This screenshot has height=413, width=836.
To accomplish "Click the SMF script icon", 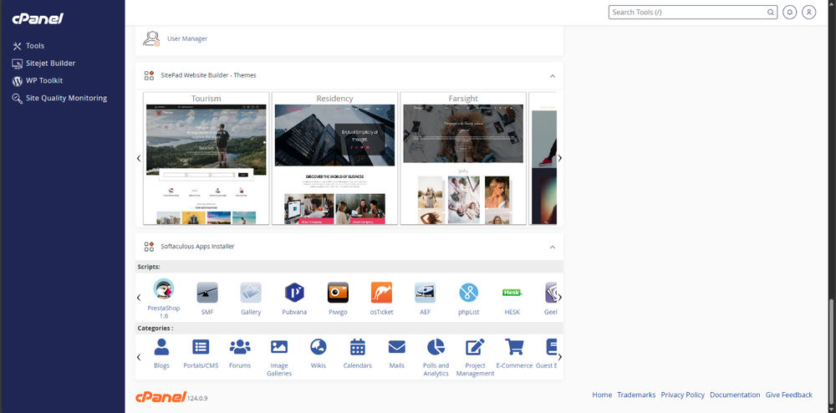I will pos(207,293).
